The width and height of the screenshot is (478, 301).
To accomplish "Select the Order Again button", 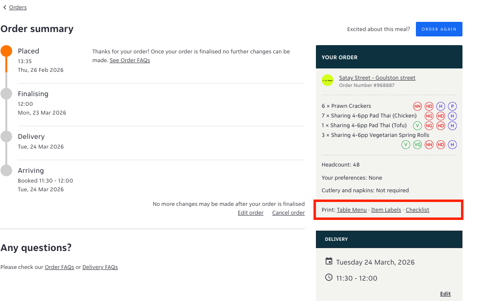I will tap(439, 29).
